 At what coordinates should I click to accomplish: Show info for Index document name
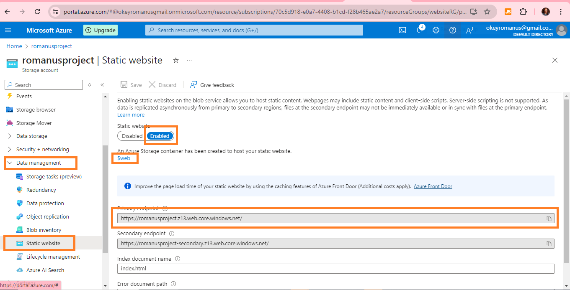[x=178, y=259]
